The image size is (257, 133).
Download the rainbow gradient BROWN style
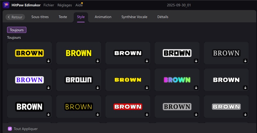[196, 87]
